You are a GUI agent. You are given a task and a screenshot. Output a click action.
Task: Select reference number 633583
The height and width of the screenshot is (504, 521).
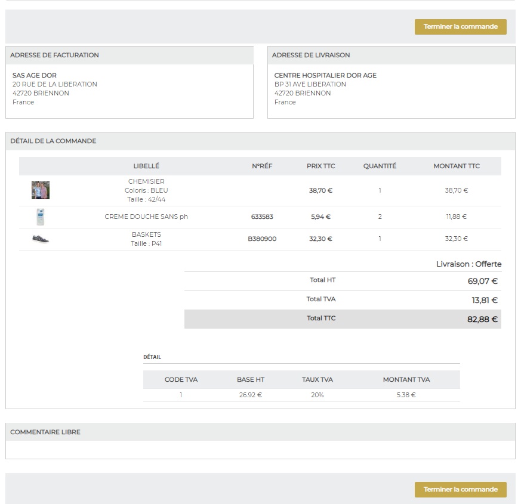point(262,217)
